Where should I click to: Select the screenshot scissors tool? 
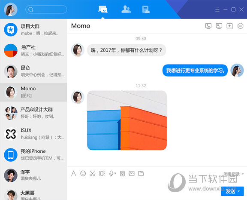[x=92, y=173]
